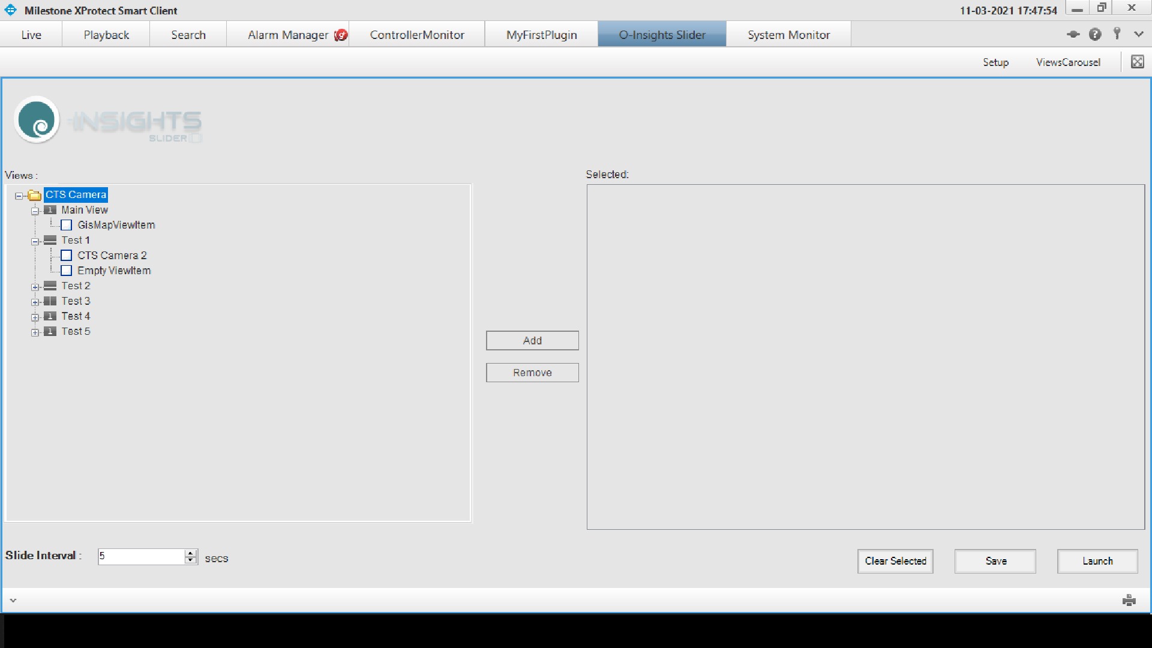Select the CTS Camera tree label
1152x648 pixels.
[x=76, y=194]
